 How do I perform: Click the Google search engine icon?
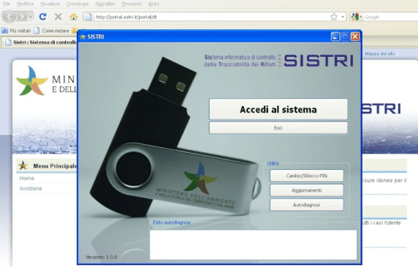point(355,17)
